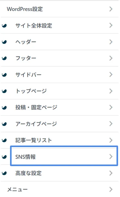Expand the chevron on the メニュー row
The image size is (120, 197).
click(111, 189)
